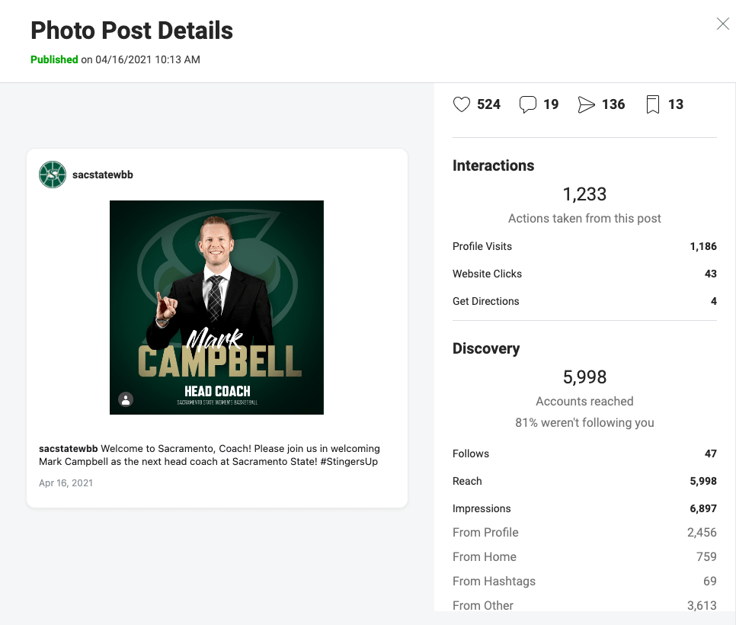Click the sacstatewbb profile avatar
This screenshot has width=736, height=625.
coord(53,175)
